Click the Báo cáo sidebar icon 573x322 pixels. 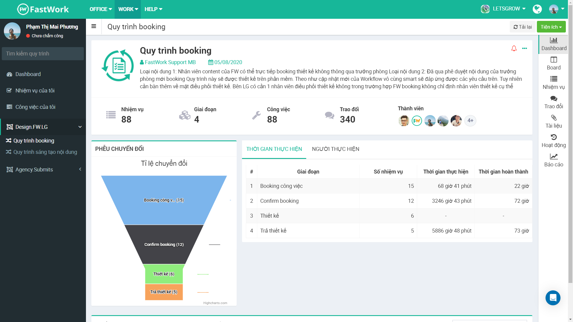[x=553, y=160]
